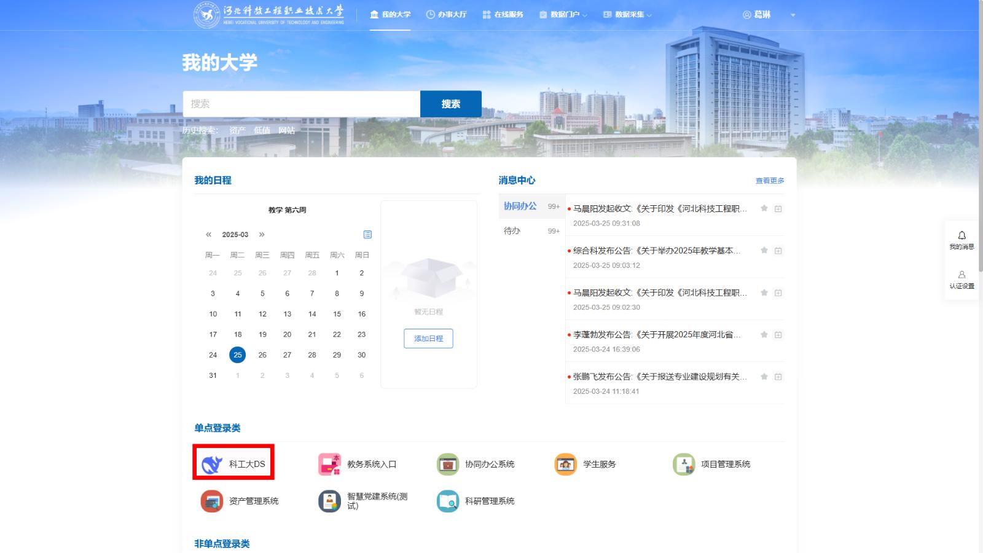Click the 搜索 input field
Image resolution: width=983 pixels, height=553 pixels.
(301, 104)
